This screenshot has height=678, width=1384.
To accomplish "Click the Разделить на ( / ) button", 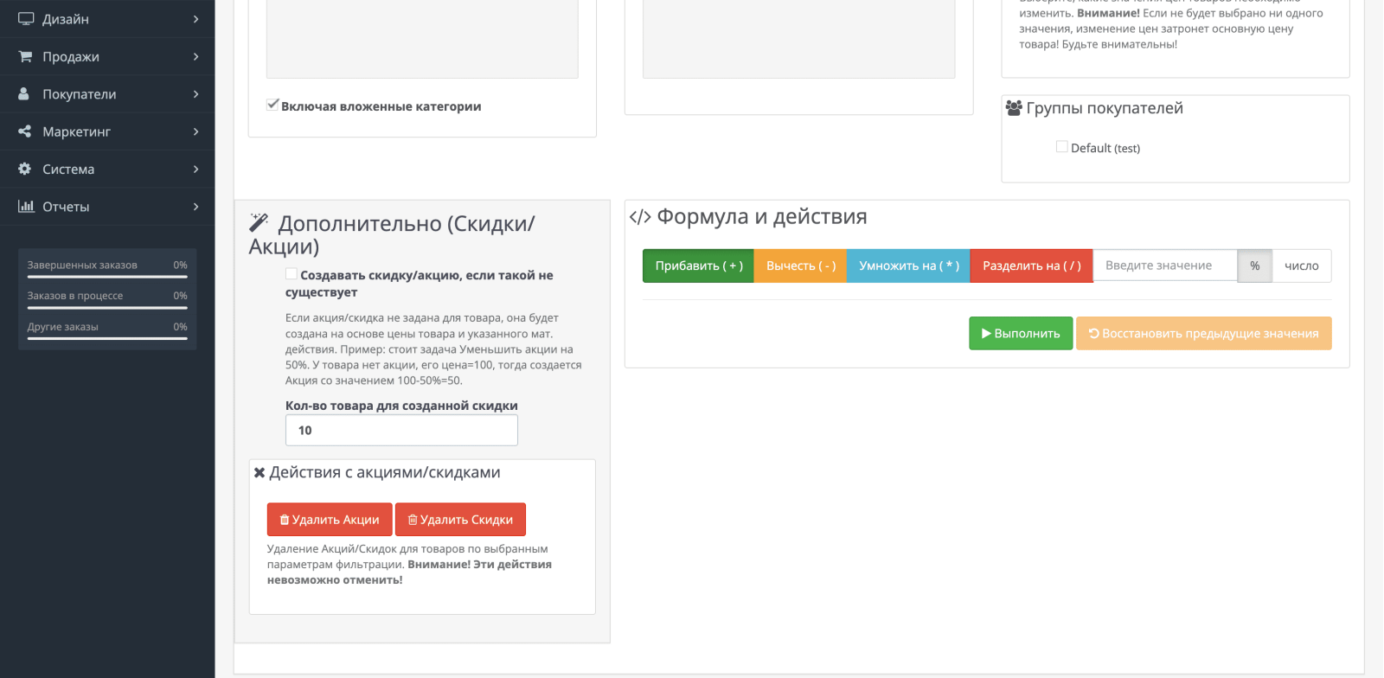I will point(1031,265).
